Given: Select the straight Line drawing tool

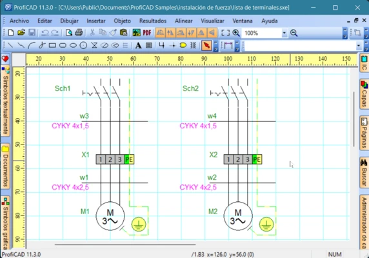Looking at the screenshot, I should (10, 45).
